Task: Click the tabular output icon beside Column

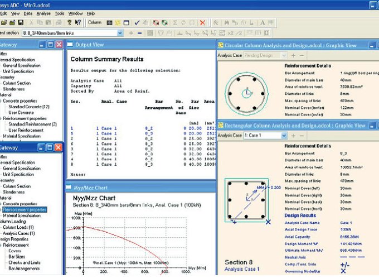Action: click(109, 23)
